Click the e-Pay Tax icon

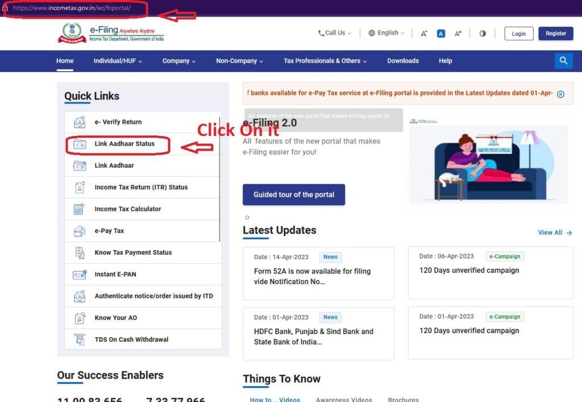tap(80, 231)
